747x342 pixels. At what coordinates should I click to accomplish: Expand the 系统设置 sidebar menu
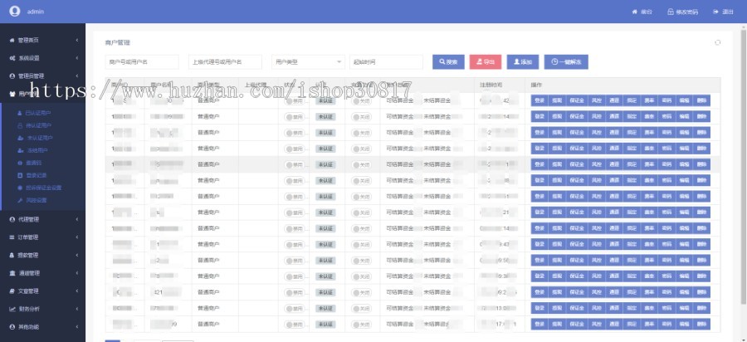tap(41, 58)
